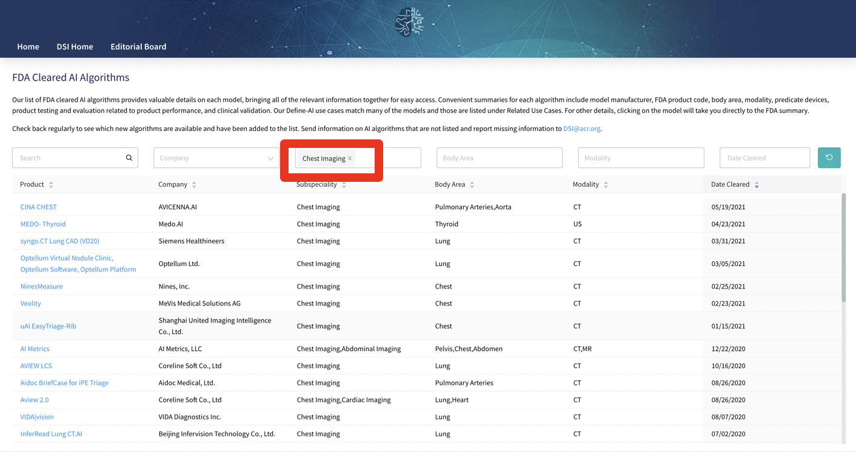The width and height of the screenshot is (856, 457).
Task: Click the Siemens Healthineers company cell
Action: pyautogui.click(x=191, y=241)
